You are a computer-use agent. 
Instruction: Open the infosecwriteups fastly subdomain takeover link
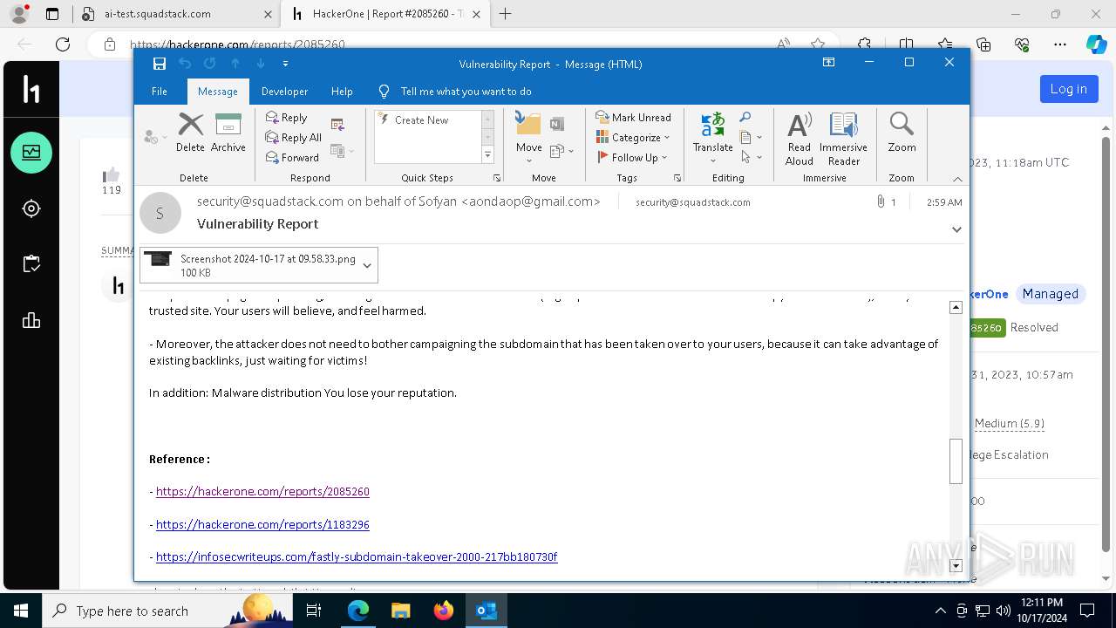(357, 557)
